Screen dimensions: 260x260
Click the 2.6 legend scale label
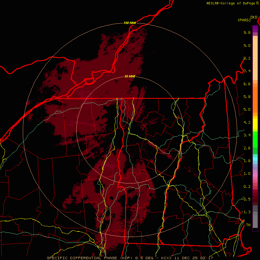(247, 148)
